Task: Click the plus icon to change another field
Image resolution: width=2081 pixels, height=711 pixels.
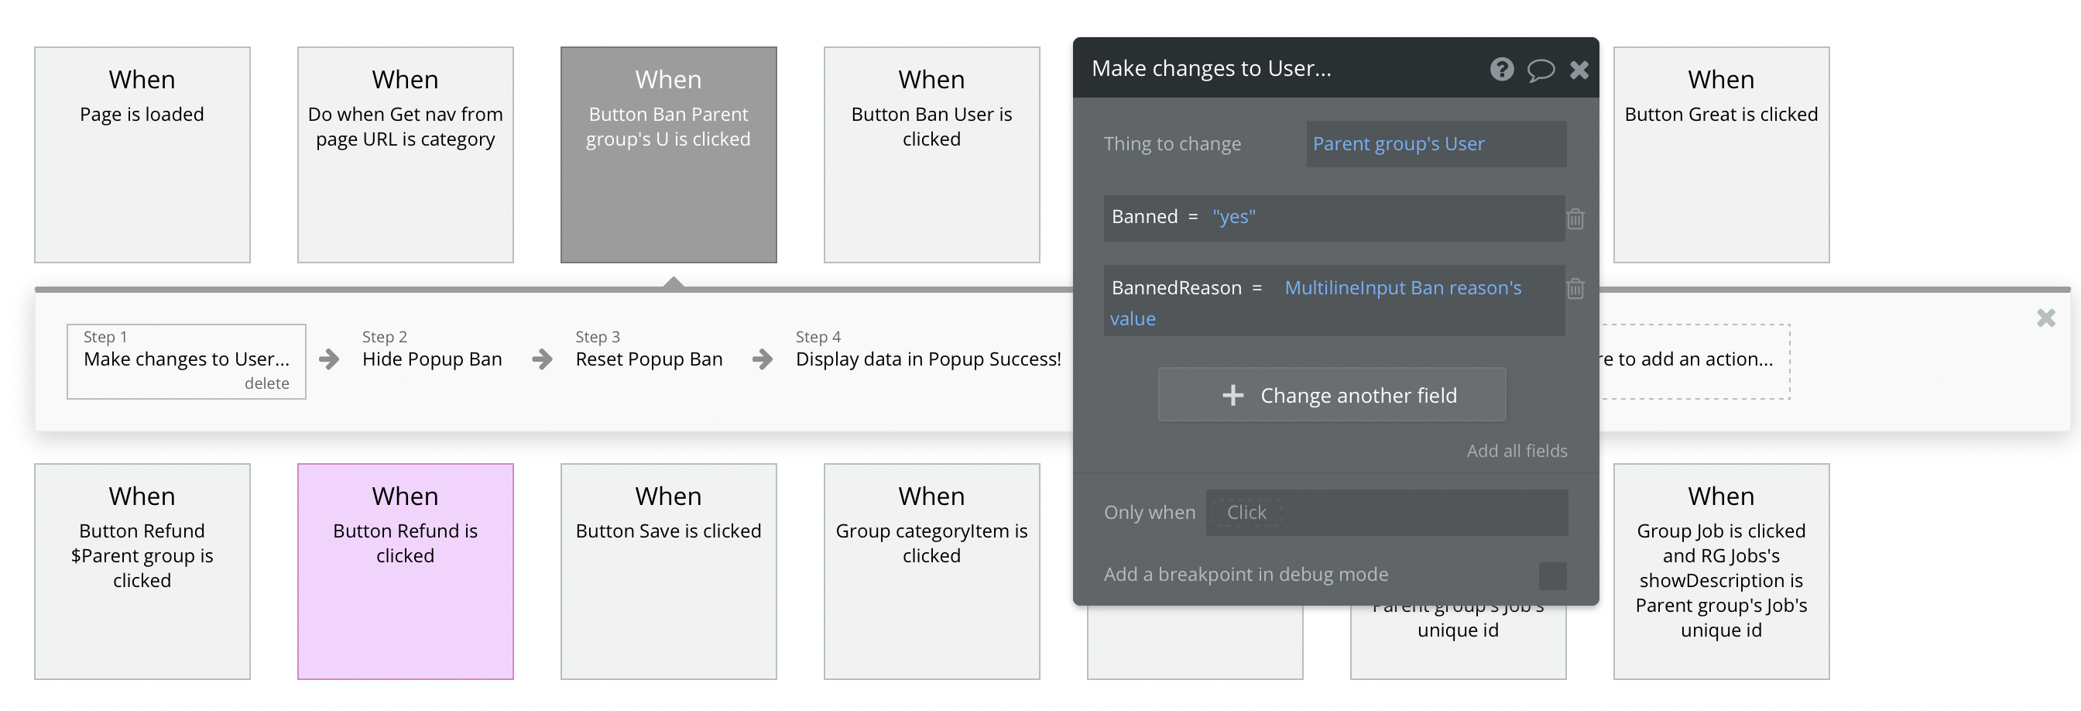Action: [x=1232, y=395]
